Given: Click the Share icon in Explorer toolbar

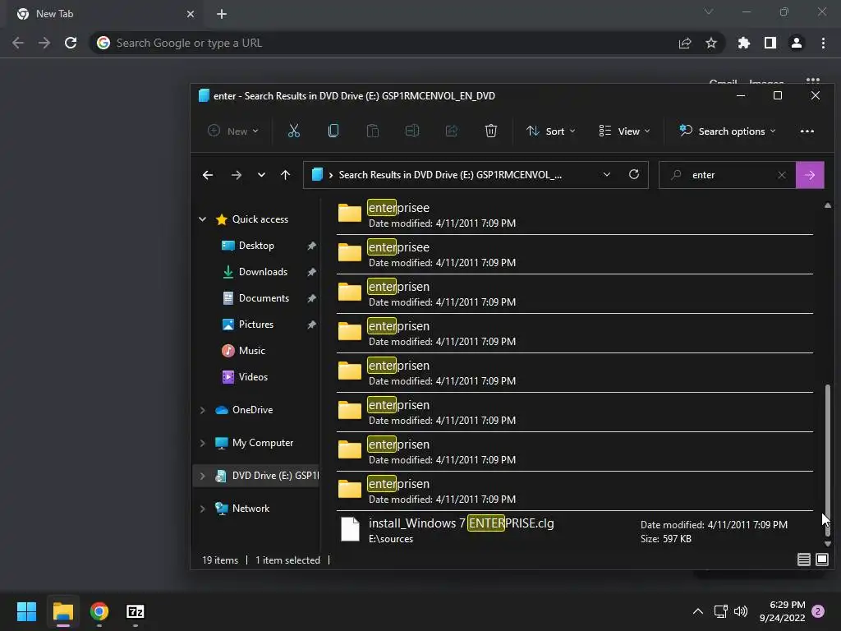Looking at the screenshot, I should click(x=452, y=131).
